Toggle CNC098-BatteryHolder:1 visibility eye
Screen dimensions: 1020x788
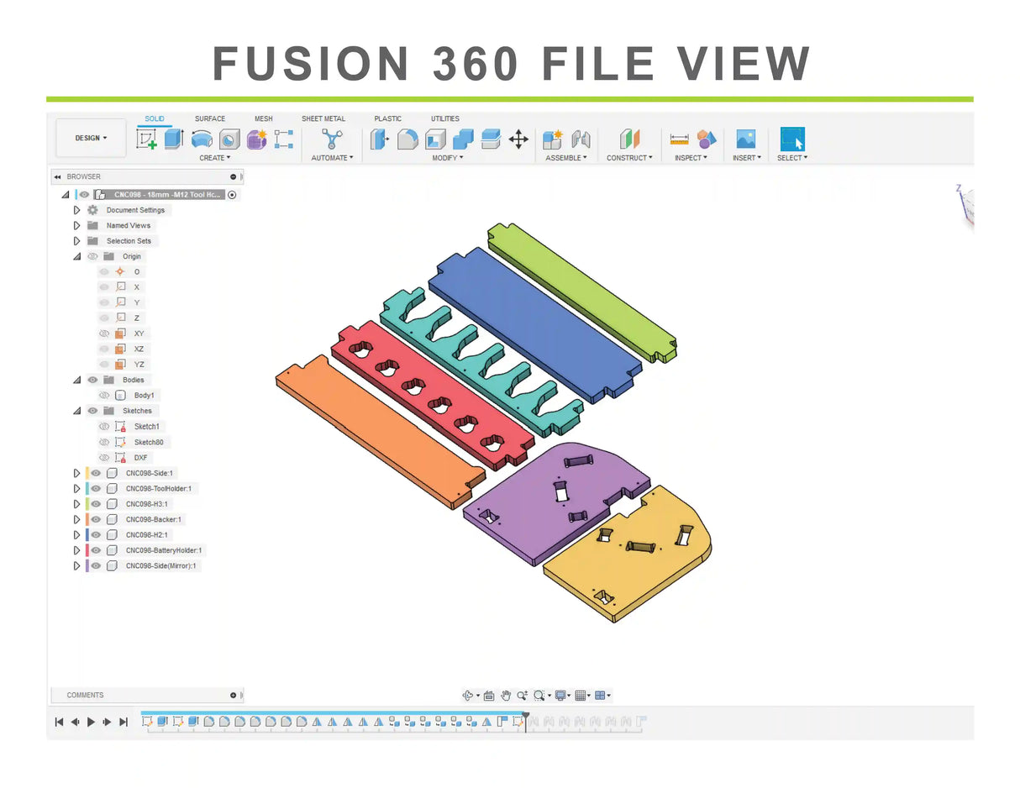click(96, 550)
